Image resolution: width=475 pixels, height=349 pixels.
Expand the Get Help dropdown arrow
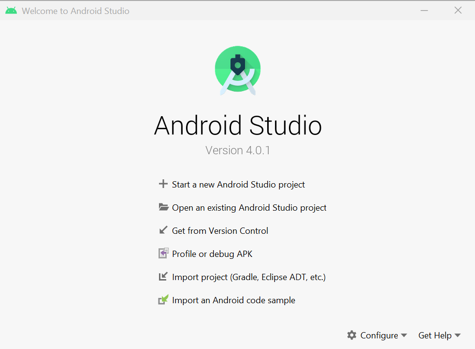tap(458, 336)
